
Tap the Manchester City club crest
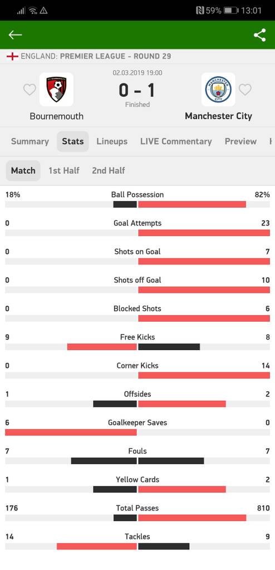tap(218, 90)
